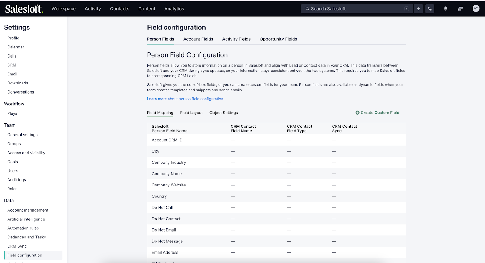The image size is (485, 263).
Task: Open the phone dialer icon
Action: (430, 9)
